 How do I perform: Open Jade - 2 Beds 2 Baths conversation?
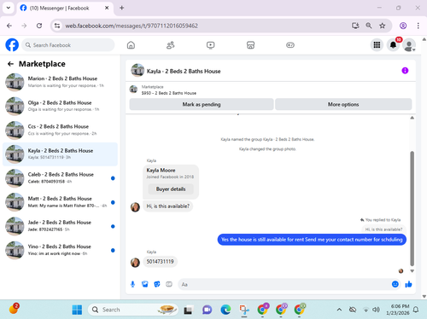click(x=60, y=226)
